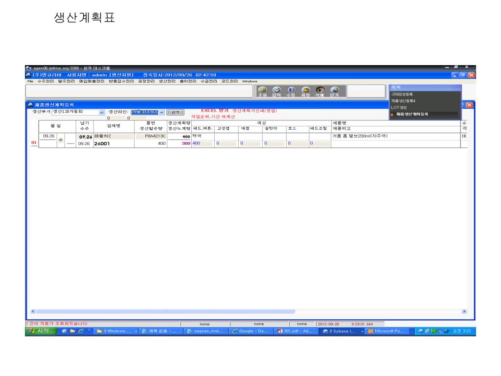Click the 매출처2 company name cell
This screenshot has width=501, height=376.
click(x=114, y=136)
